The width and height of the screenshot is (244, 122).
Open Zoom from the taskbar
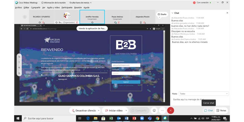(x=142, y=118)
